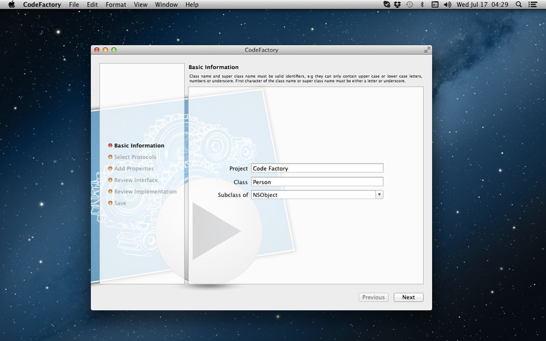Click the Basic Information heading

[x=214, y=67]
